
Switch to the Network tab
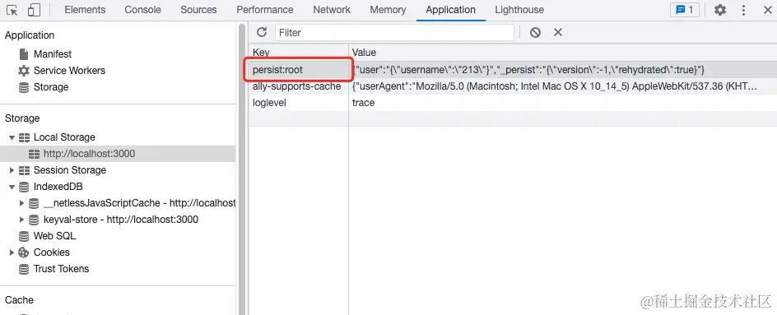point(332,10)
